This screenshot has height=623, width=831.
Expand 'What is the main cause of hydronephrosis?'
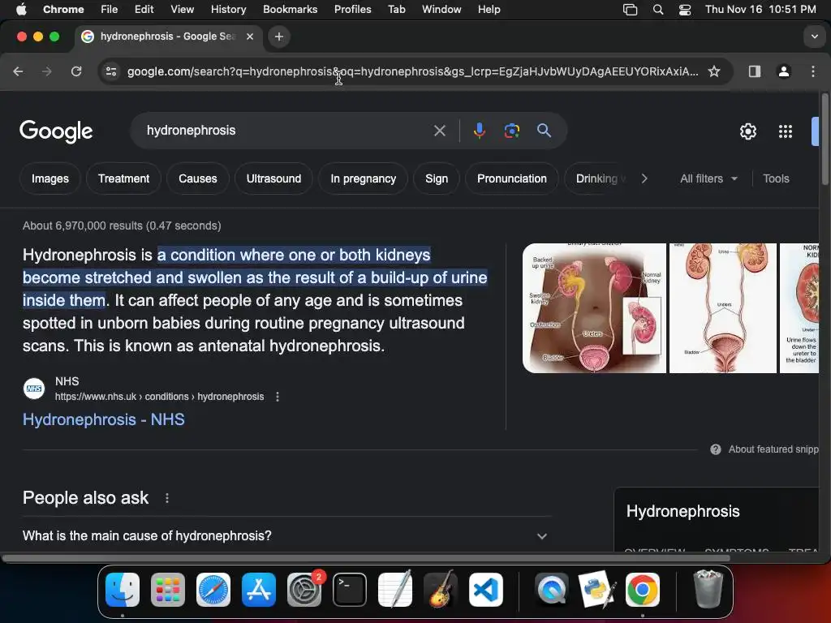(x=286, y=535)
